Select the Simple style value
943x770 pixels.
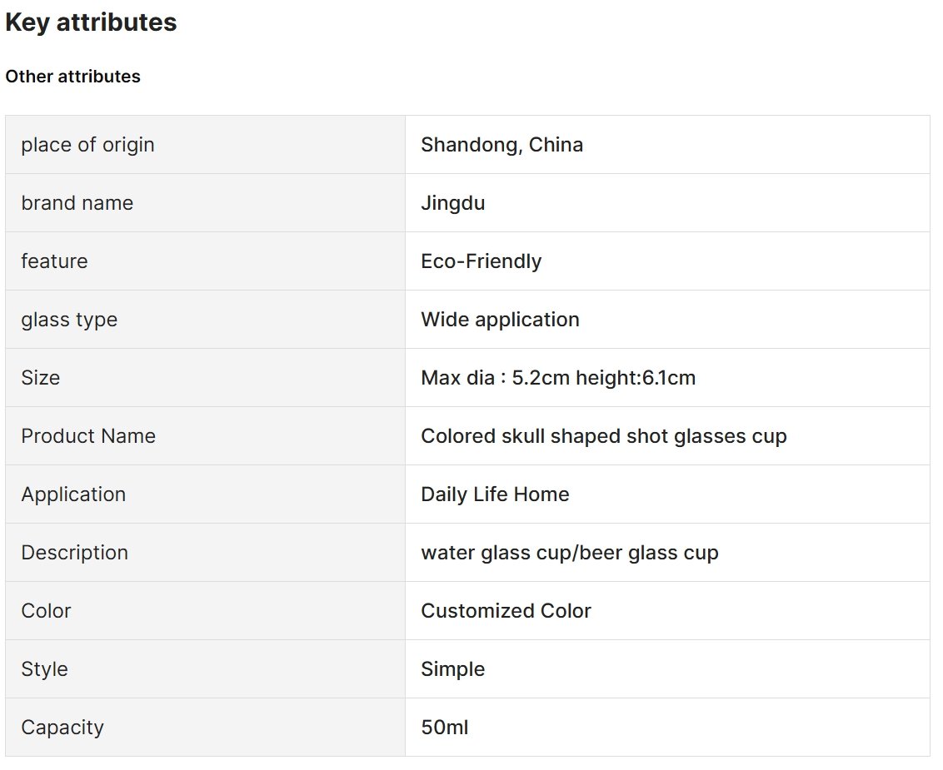coord(453,669)
